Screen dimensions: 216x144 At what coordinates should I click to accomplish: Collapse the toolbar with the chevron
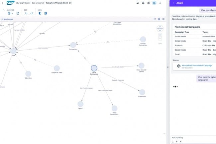coord(4,10)
